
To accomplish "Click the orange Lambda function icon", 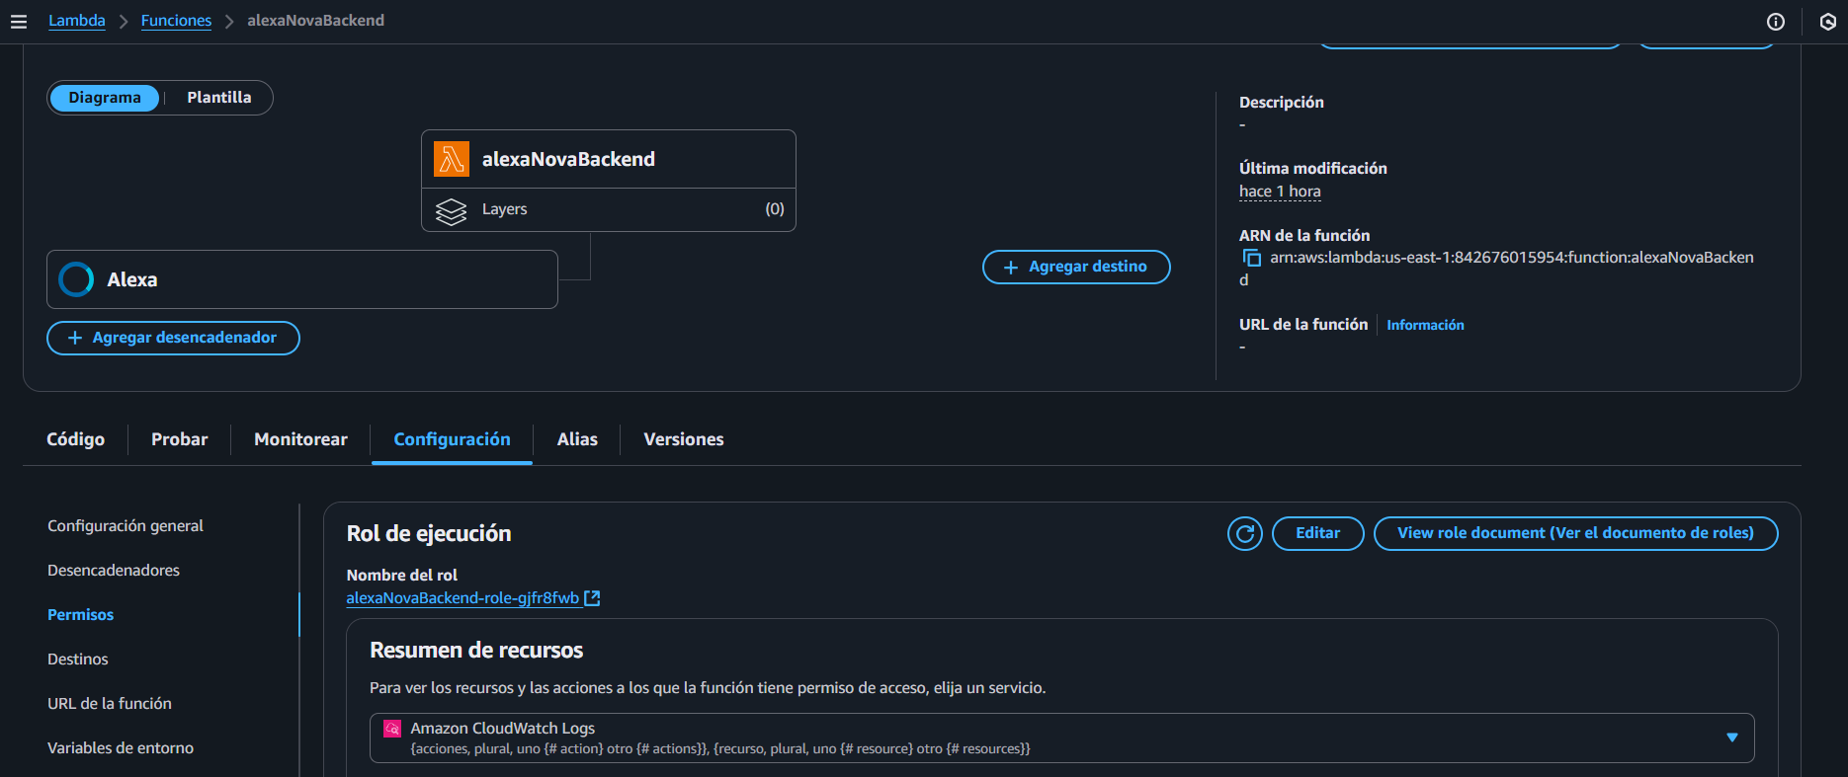I will (x=452, y=159).
